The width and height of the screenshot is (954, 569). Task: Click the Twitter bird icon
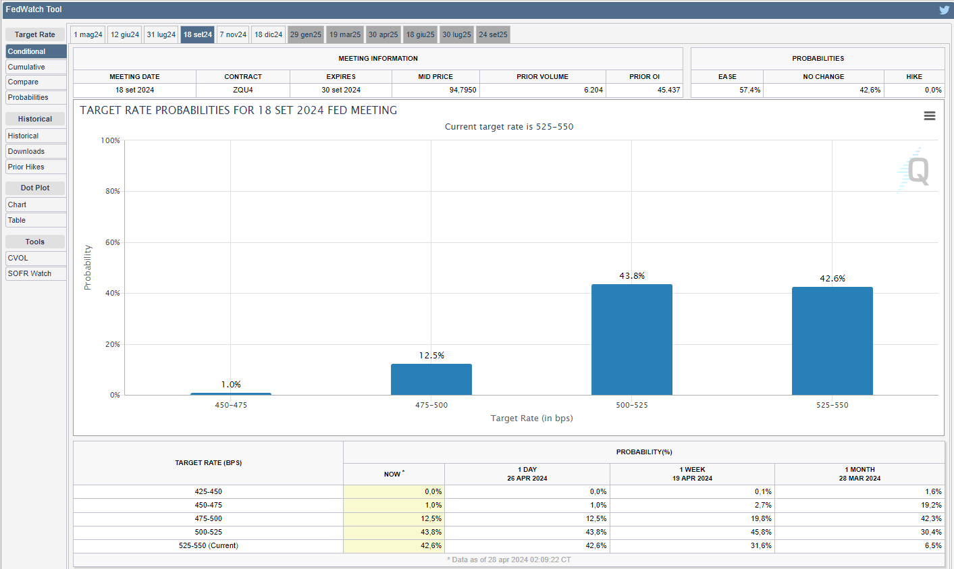tap(944, 9)
